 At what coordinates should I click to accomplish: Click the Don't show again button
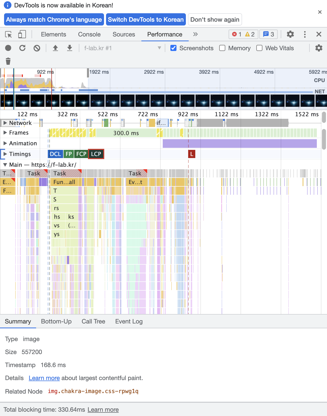(215, 19)
